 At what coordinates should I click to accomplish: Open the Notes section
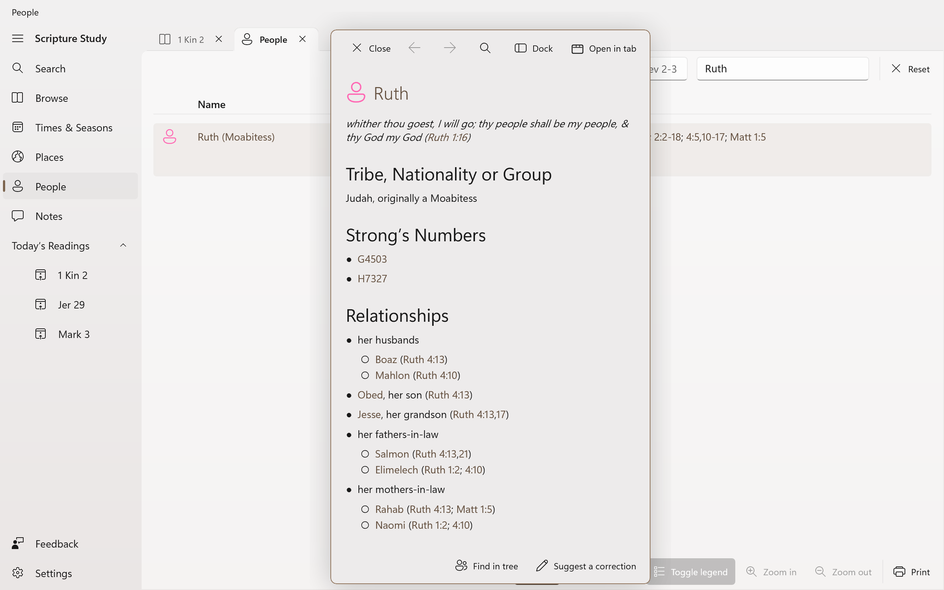[x=70, y=216]
